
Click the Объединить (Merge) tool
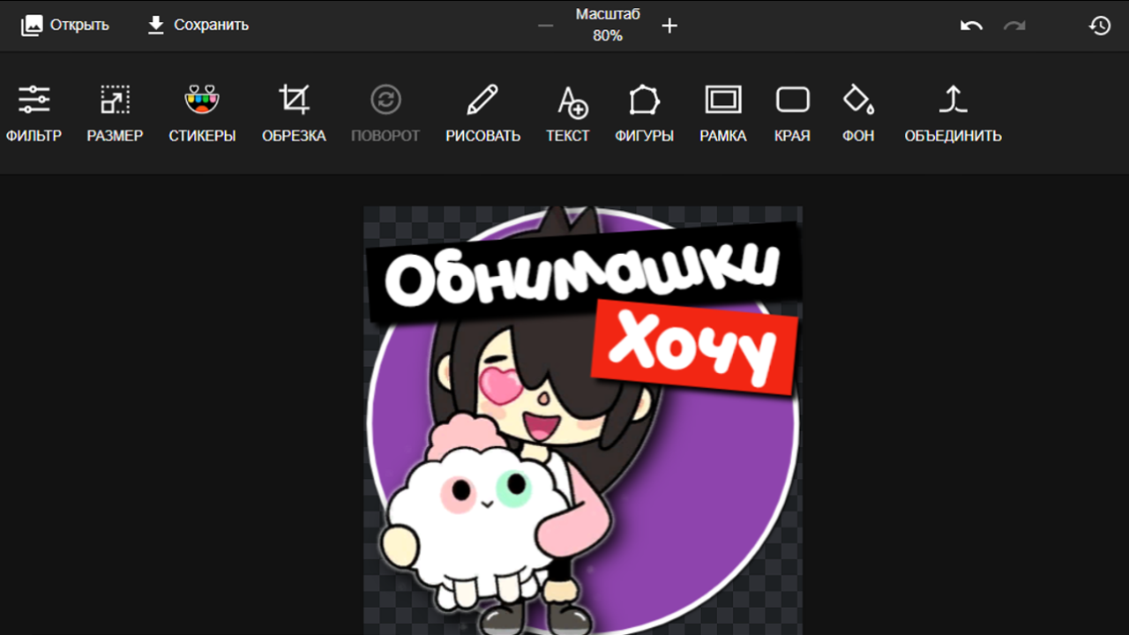pos(953,110)
